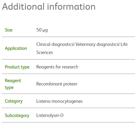
Task: Select the Product type label
Action: [x=17, y=67]
